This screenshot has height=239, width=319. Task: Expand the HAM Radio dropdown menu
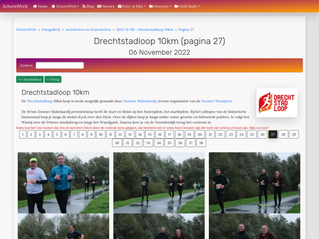tap(187, 6)
